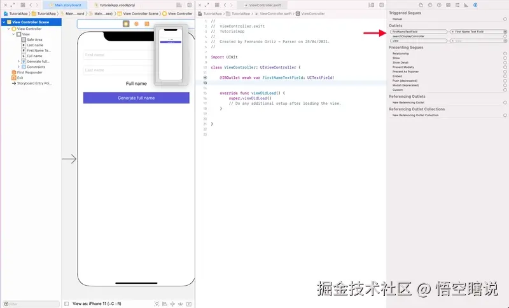Click the Exit icon in scene dock
The width and height of the screenshot is (509, 308).
click(147, 24)
